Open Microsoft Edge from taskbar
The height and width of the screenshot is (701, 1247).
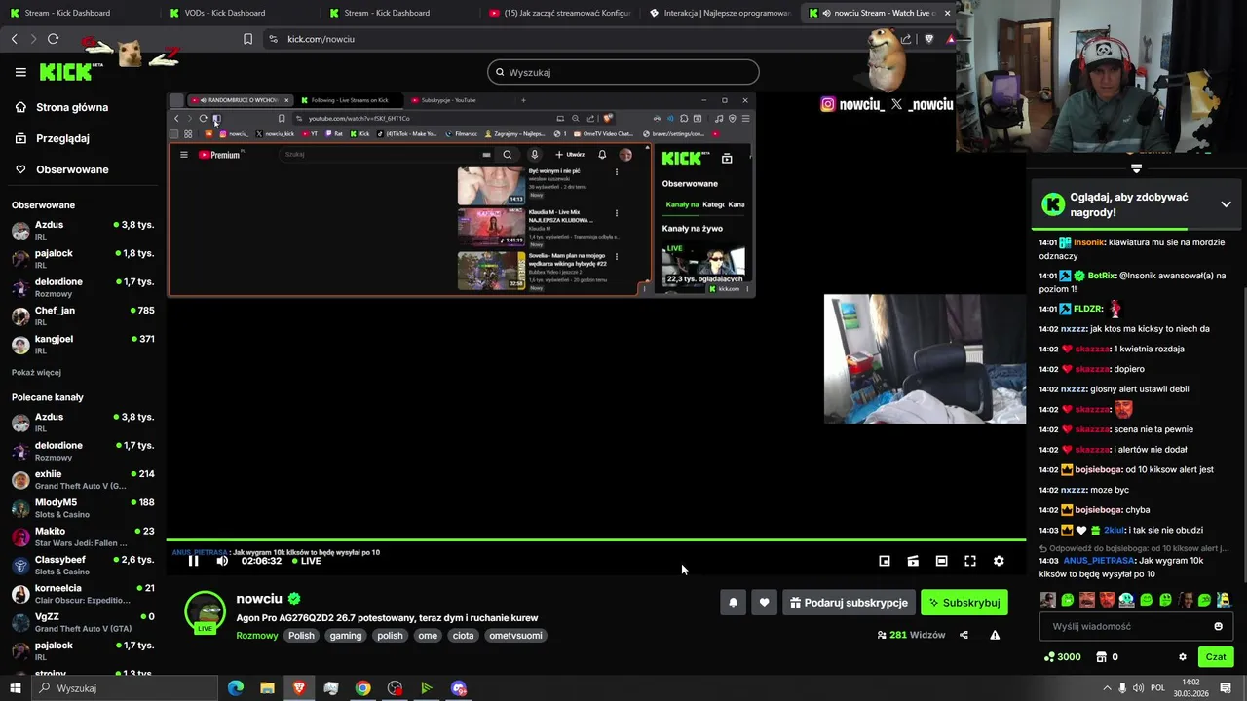(236, 688)
